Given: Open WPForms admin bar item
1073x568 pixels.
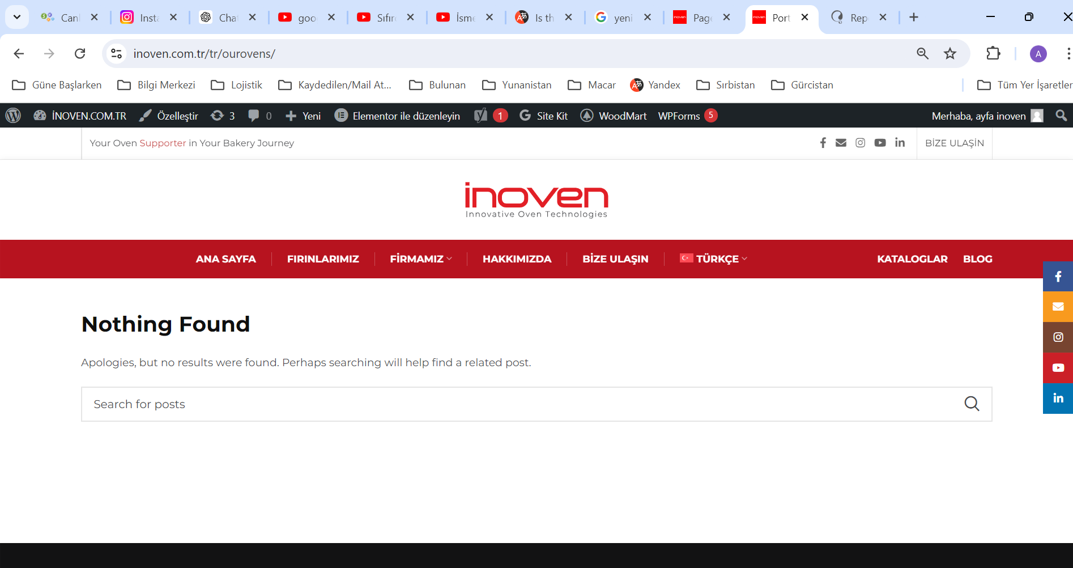Looking at the screenshot, I should click(688, 116).
